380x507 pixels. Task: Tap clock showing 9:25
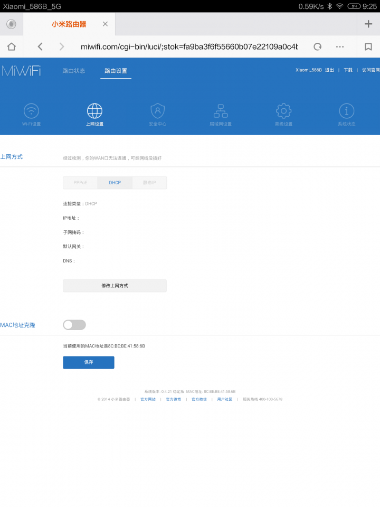click(x=369, y=6)
